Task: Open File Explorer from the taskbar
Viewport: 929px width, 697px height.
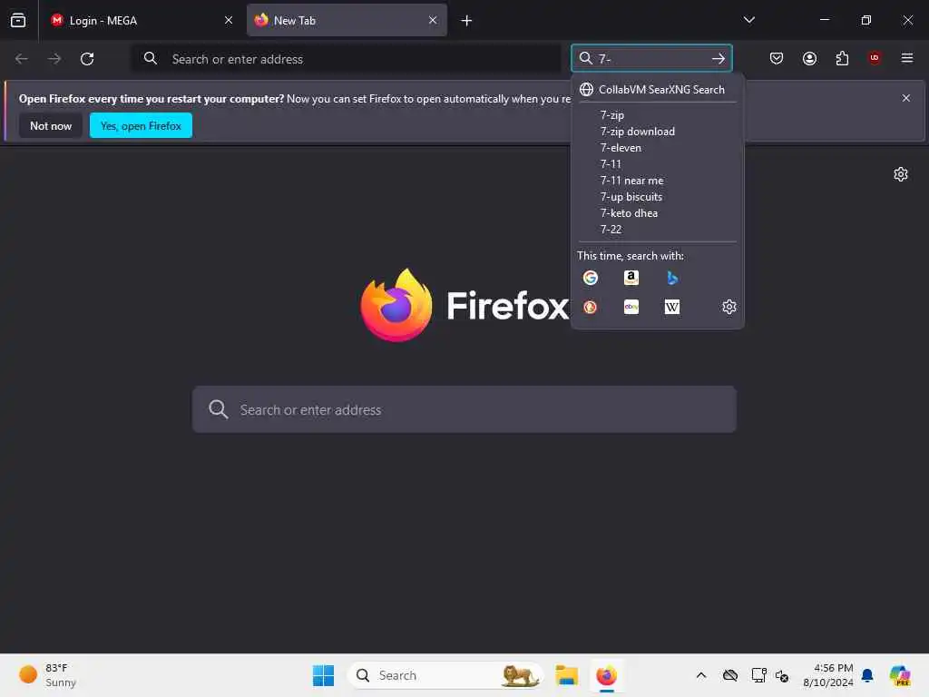Action: [x=566, y=675]
